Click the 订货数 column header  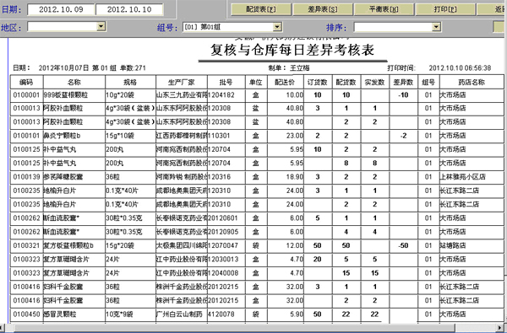pos(318,82)
